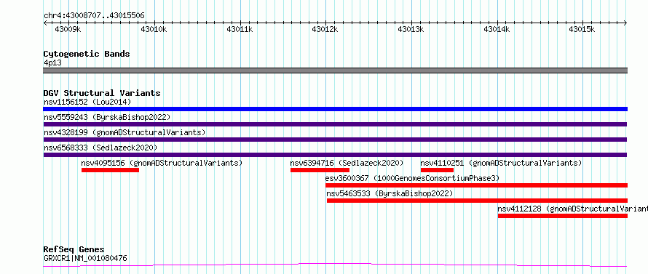Open the GRXCR1|NM_001080476 gene label

point(85,258)
